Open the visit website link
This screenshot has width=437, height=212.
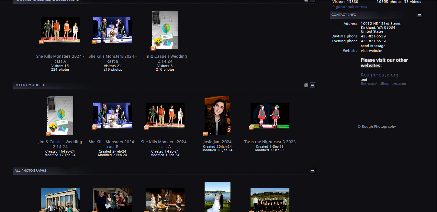[371, 51]
